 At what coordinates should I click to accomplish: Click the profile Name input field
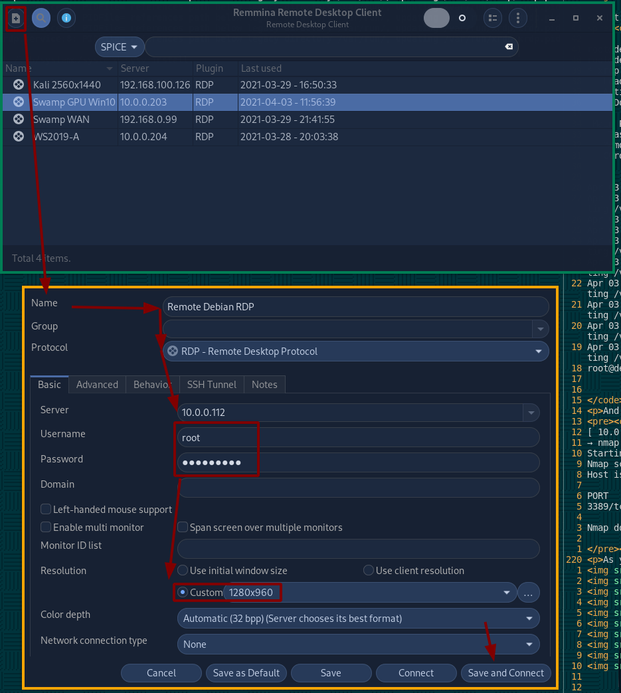355,307
